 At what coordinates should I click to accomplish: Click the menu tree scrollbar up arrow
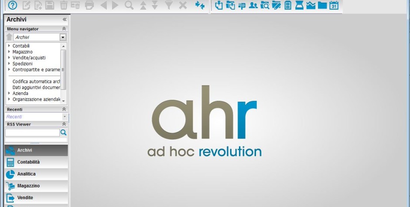63,46
